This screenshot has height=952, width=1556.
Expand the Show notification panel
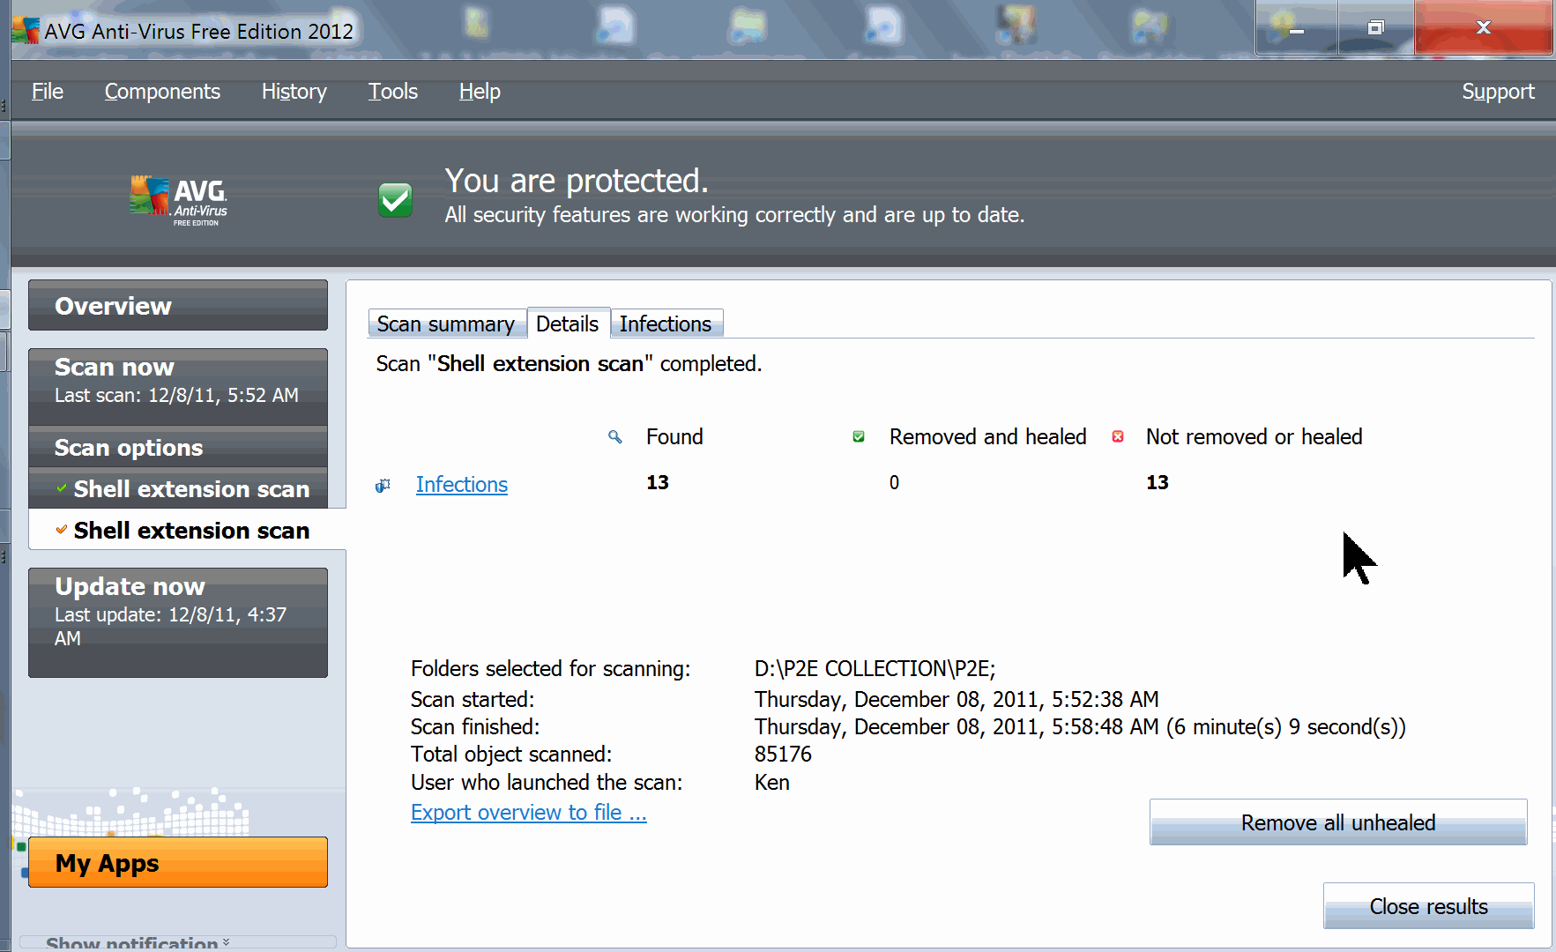[x=137, y=942]
